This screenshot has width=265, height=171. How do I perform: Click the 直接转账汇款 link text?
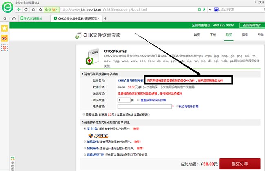[95, 155]
